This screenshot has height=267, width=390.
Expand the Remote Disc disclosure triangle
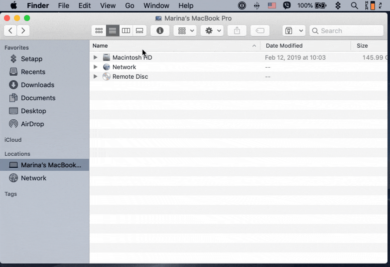click(x=95, y=76)
